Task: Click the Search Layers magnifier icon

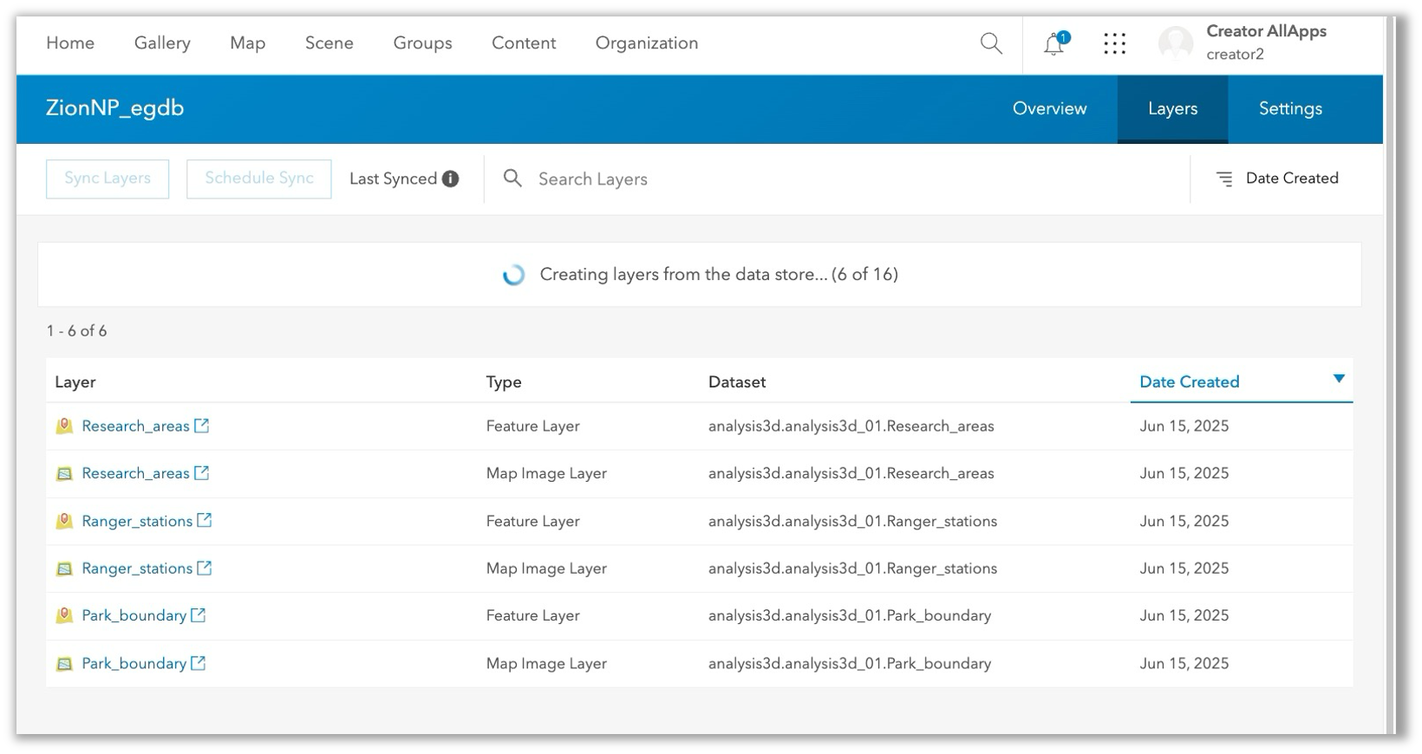Action: pyautogui.click(x=513, y=179)
